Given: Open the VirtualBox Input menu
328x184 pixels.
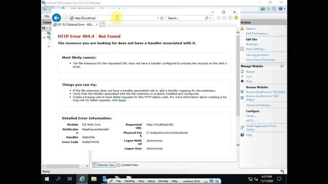Looking at the screenshot, I should click(x=151, y=181).
